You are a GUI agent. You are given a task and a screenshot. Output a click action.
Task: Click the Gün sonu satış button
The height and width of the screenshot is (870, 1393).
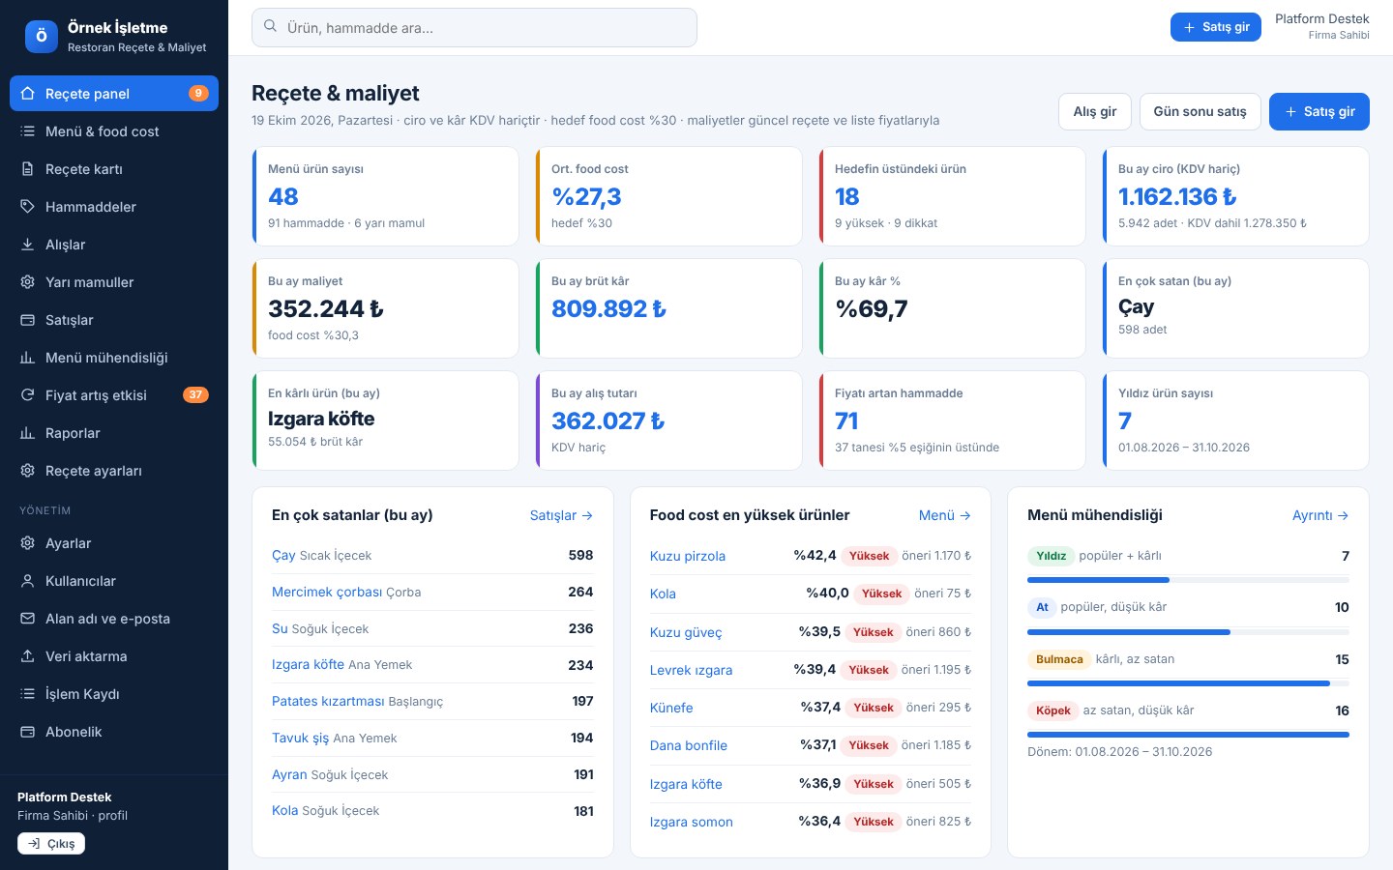(1200, 111)
